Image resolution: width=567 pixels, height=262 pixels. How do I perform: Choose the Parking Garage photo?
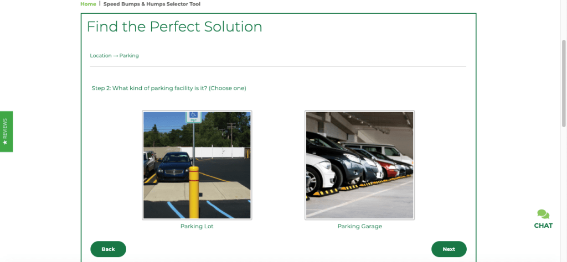tap(360, 165)
